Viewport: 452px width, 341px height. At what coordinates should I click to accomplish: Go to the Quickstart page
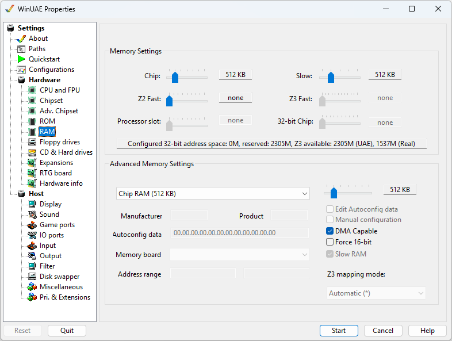pos(44,59)
